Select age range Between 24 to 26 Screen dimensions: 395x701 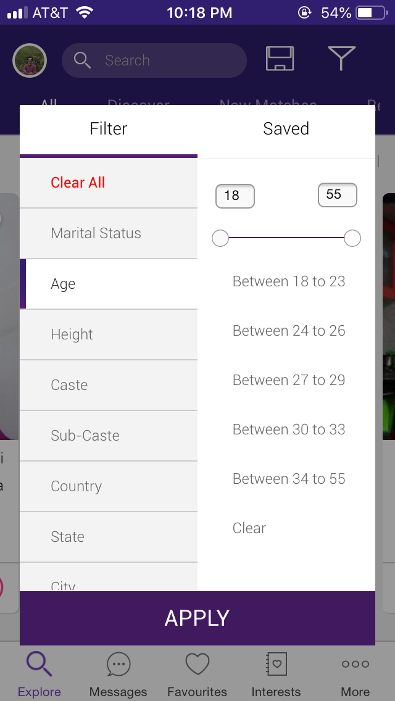(289, 331)
